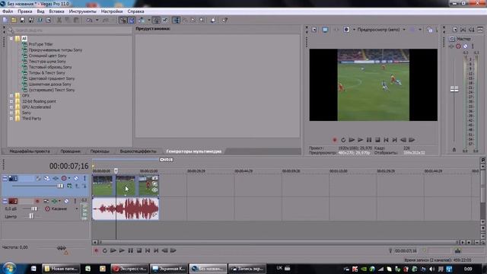Select Шахматная доска Sony generator
The image size is (487, 274).
(49, 84)
